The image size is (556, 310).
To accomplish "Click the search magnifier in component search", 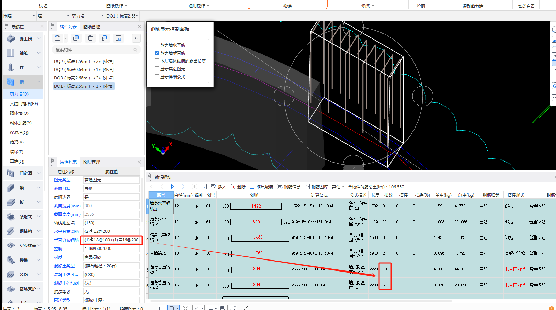I will point(135,50).
